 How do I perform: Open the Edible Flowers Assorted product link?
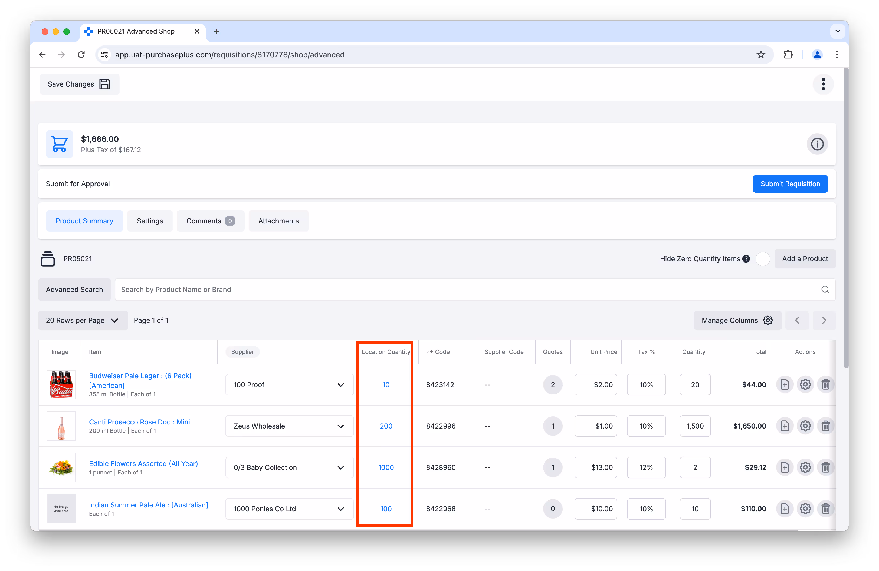click(143, 464)
